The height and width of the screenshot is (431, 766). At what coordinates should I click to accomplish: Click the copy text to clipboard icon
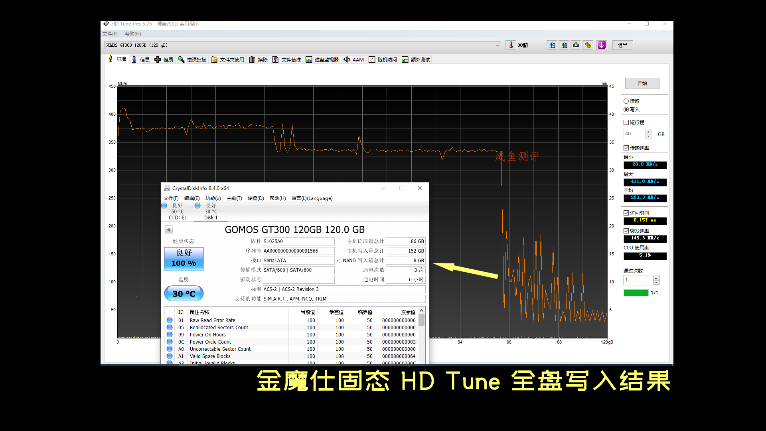point(552,45)
